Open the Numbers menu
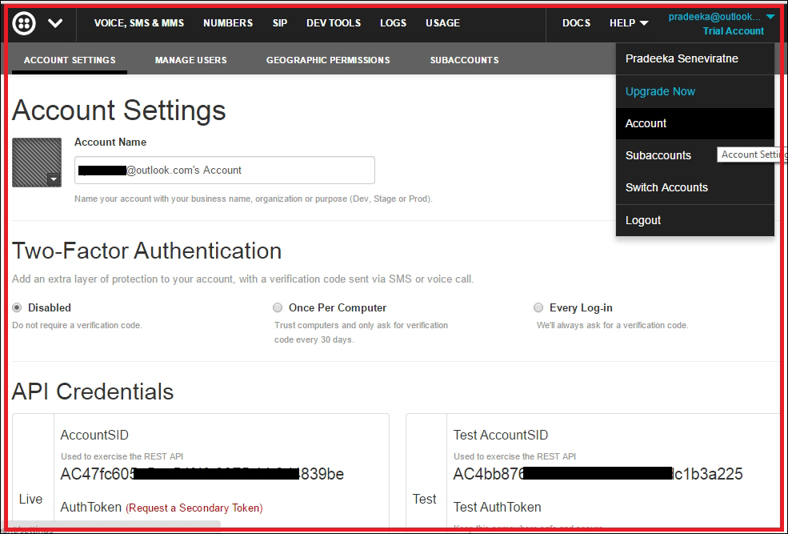Image resolution: width=788 pixels, height=534 pixels. [x=228, y=23]
